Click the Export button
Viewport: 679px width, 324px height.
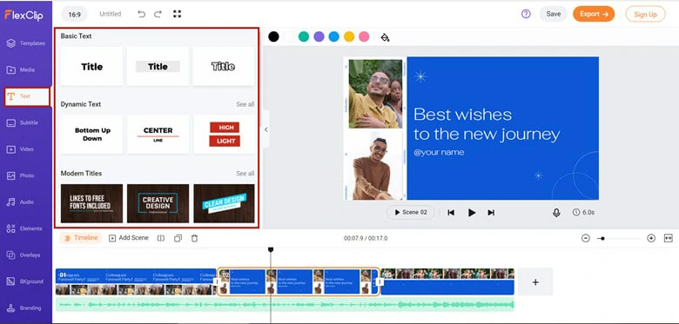click(x=594, y=14)
